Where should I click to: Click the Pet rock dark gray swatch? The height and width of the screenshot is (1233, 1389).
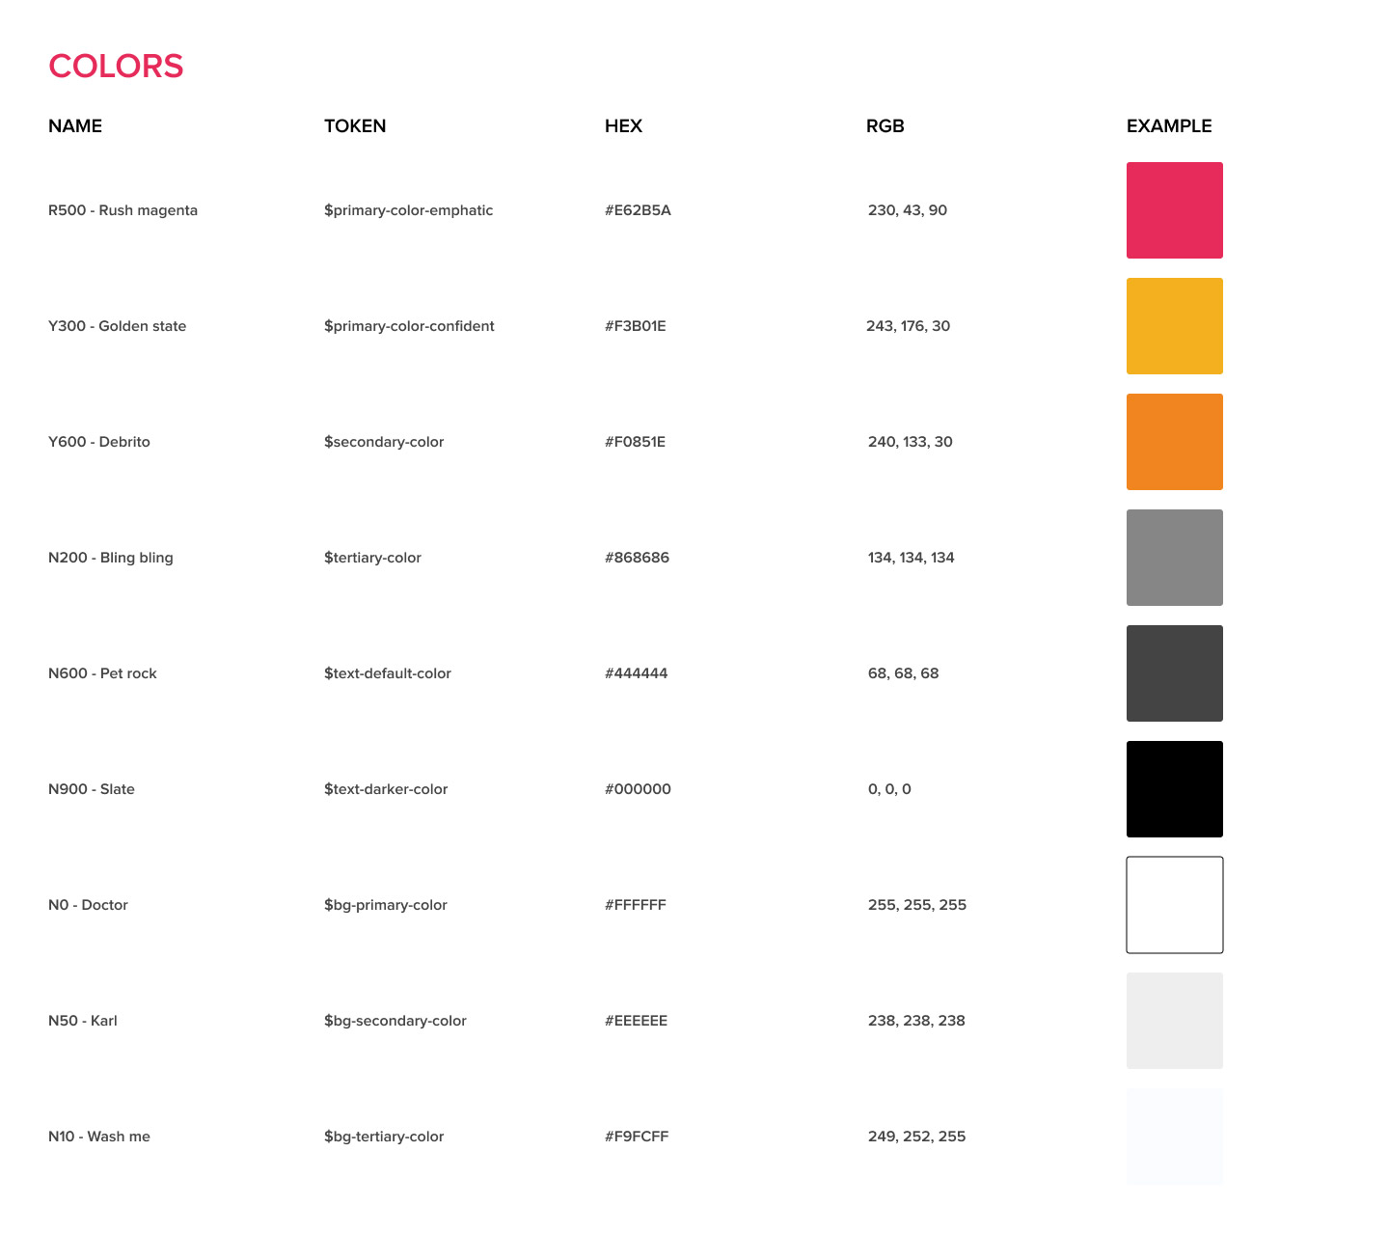pyautogui.click(x=1174, y=673)
